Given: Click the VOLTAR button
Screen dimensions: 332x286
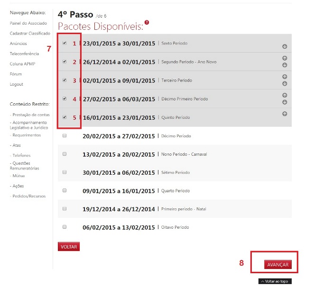Looking at the screenshot, I should tap(69, 247).
